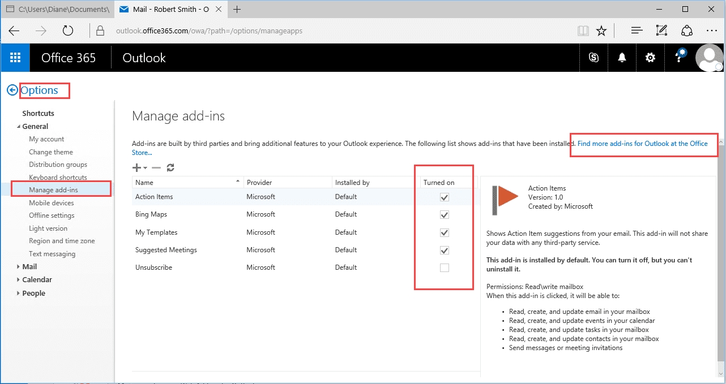Image resolution: width=726 pixels, height=384 pixels.
Task: Open the browser reading view
Action: pos(583,31)
